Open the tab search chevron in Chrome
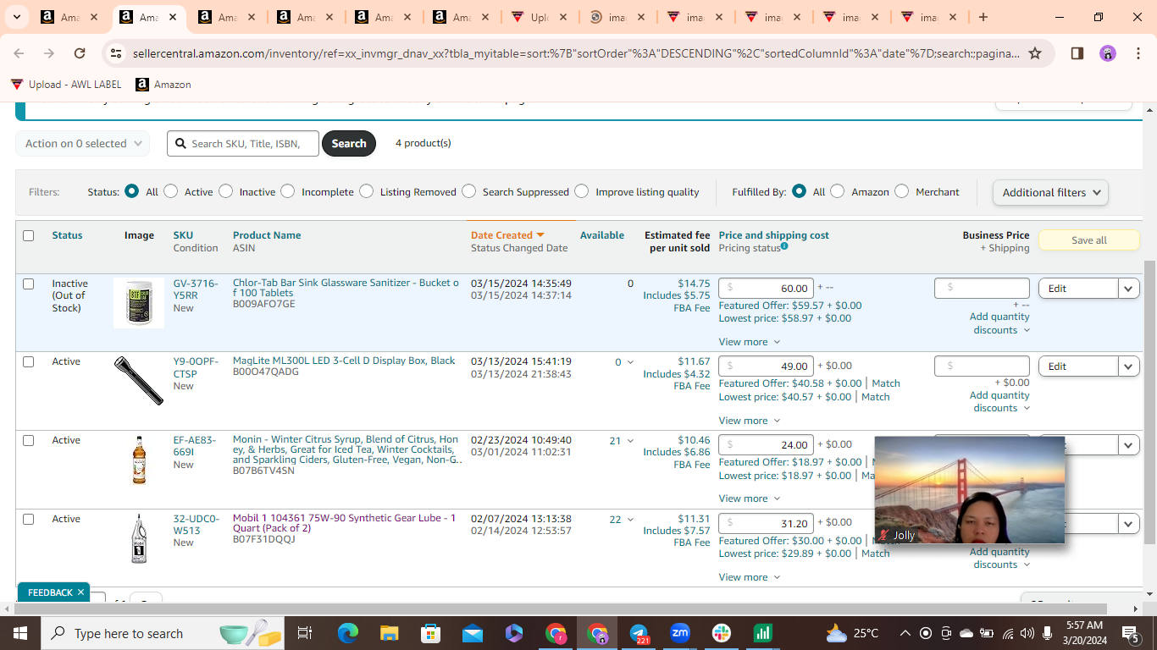The image size is (1157, 650). click(19, 17)
